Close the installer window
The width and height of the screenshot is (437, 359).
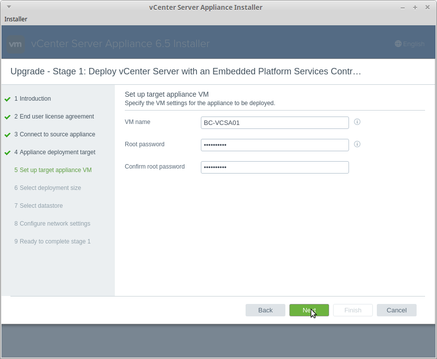(427, 7)
